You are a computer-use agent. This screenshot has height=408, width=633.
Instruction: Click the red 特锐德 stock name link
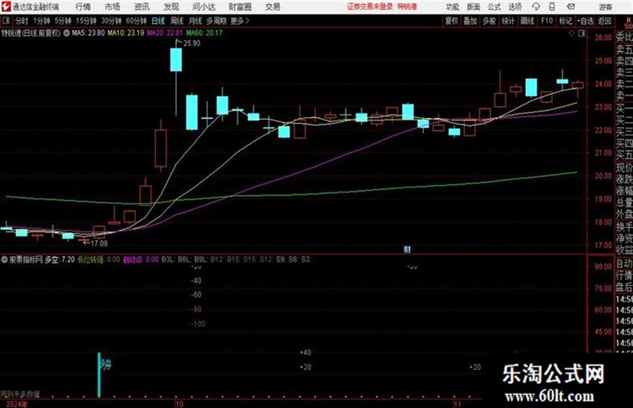point(407,7)
